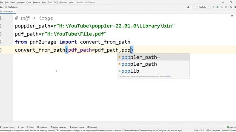Open the Run menu
Screen dimensions: 236x132
[44, 3]
